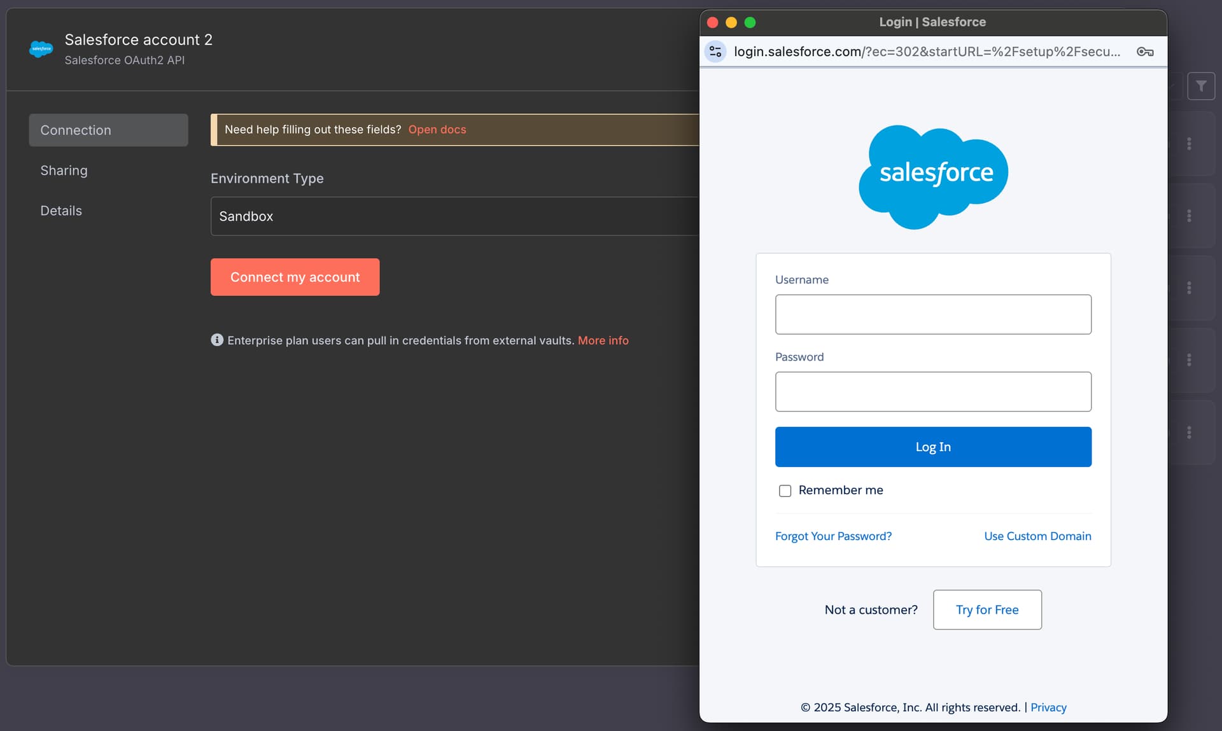Click the blue Log In button
The height and width of the screenshot is (731, 1222).
[x=933, y=447]
